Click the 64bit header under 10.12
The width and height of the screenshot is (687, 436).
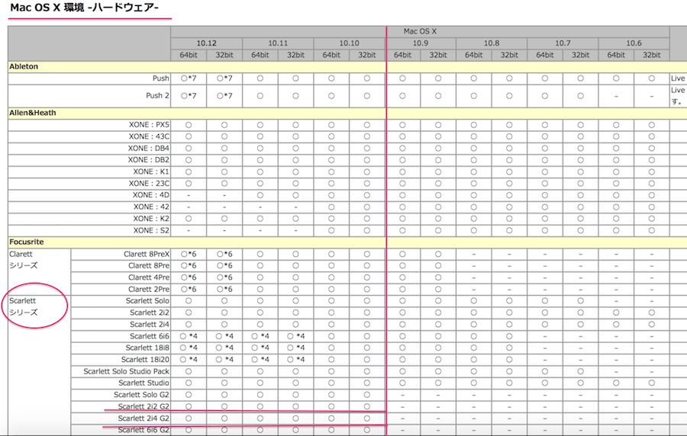(189, 55)
